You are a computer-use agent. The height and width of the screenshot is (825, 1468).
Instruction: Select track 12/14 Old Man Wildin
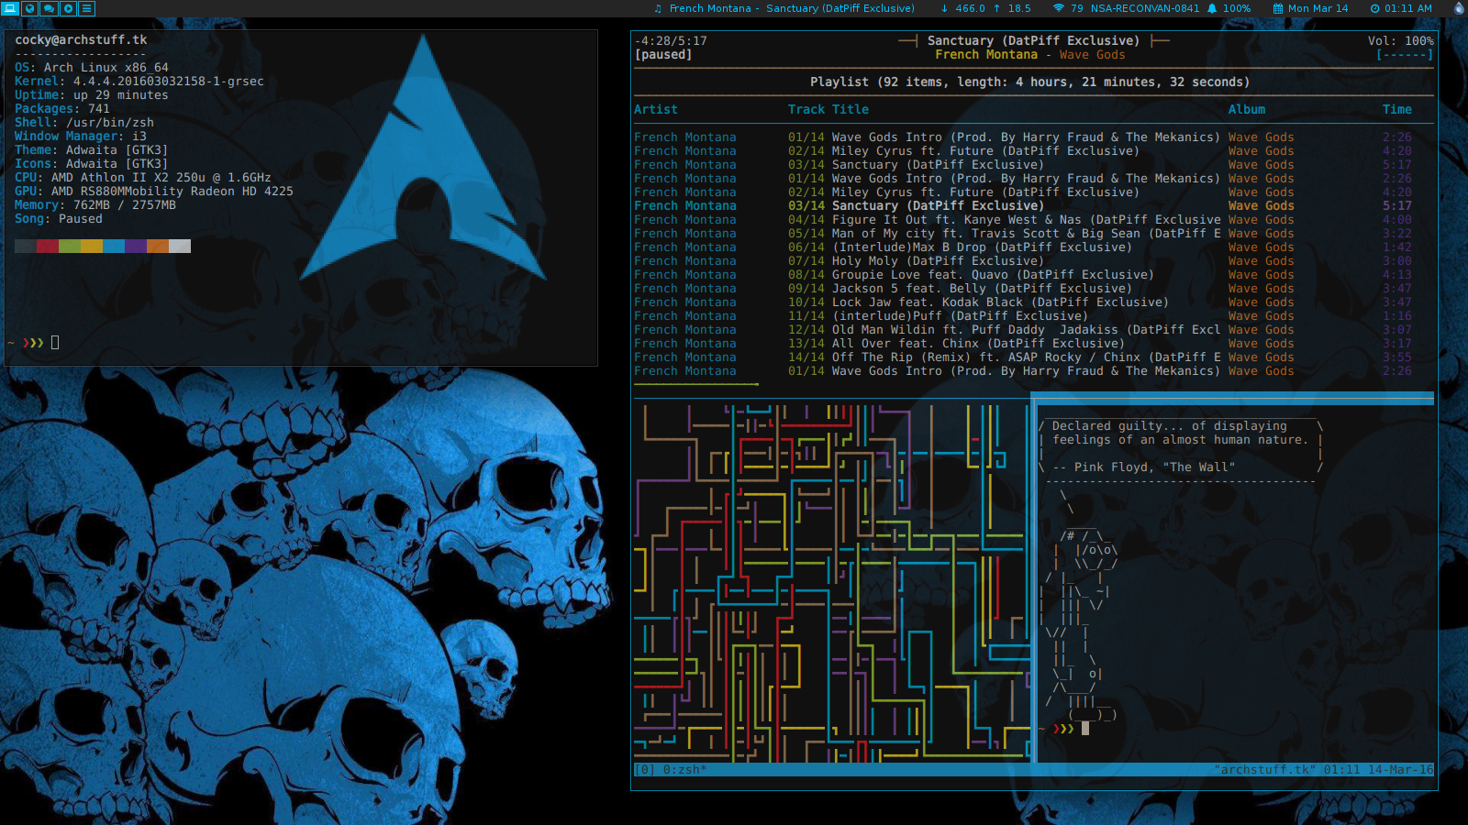click(1023, 330)
